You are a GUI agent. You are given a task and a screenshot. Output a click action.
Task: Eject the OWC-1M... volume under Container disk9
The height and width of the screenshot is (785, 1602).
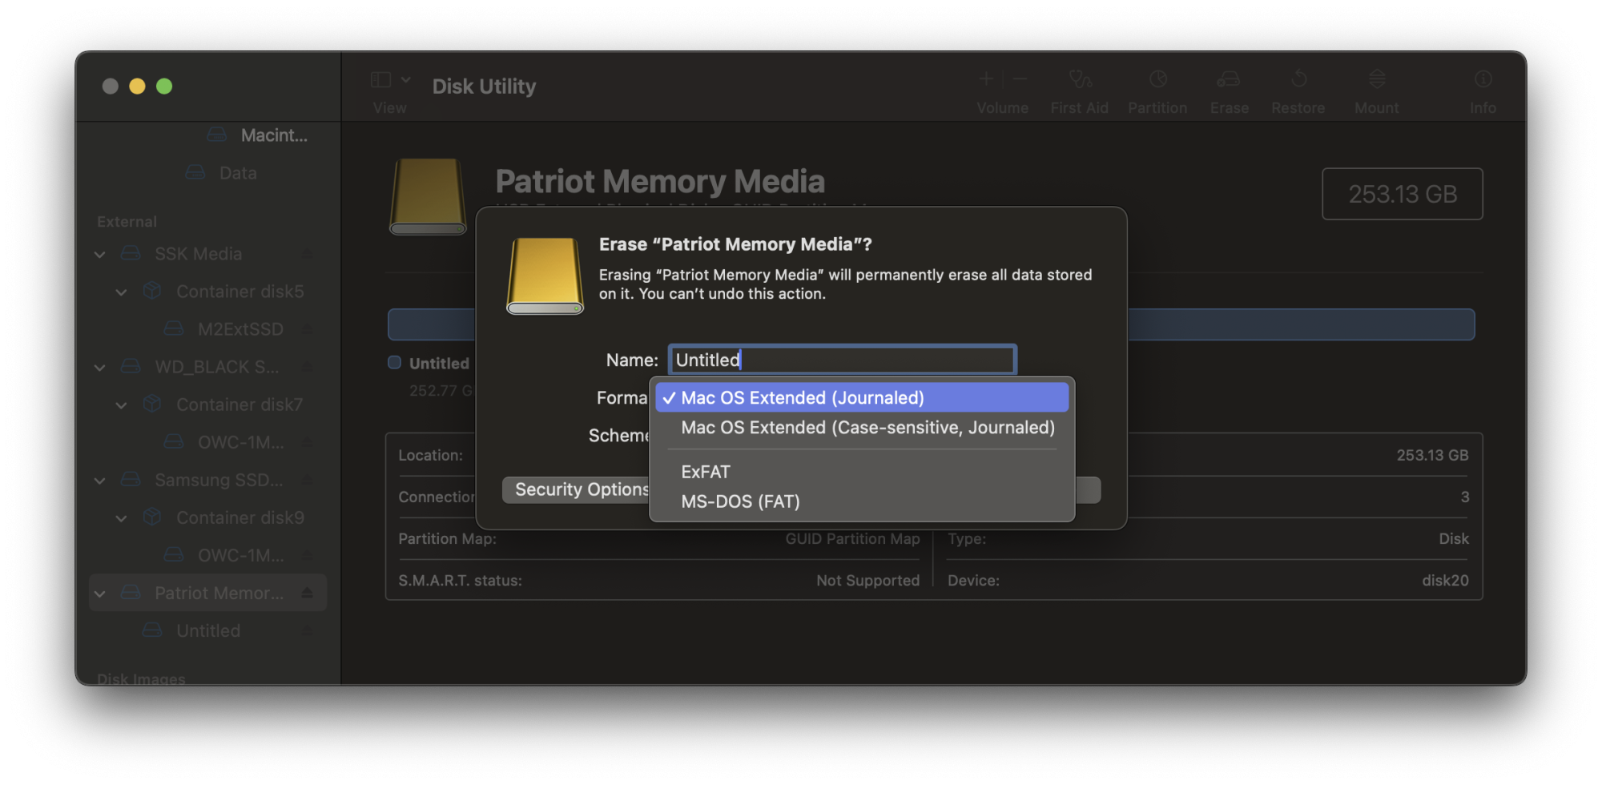click(x=307, y=555)
